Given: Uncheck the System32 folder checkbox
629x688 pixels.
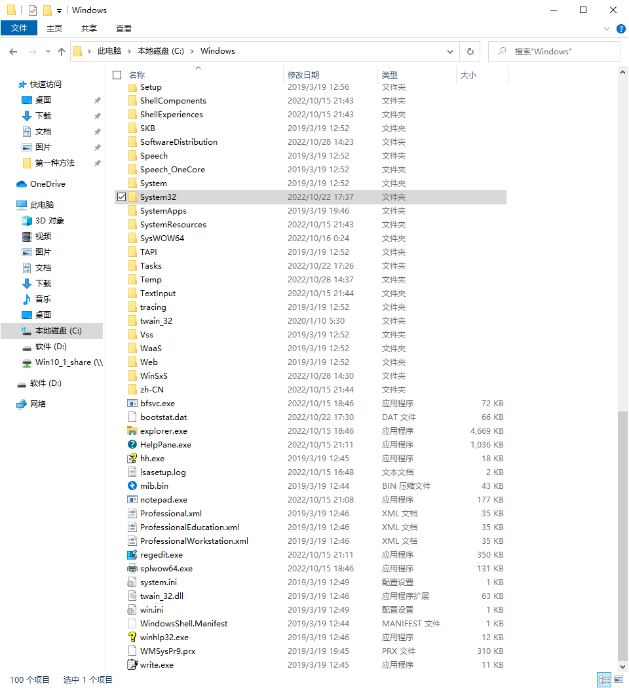Looking at the screenshot, I should coord(121,197).
